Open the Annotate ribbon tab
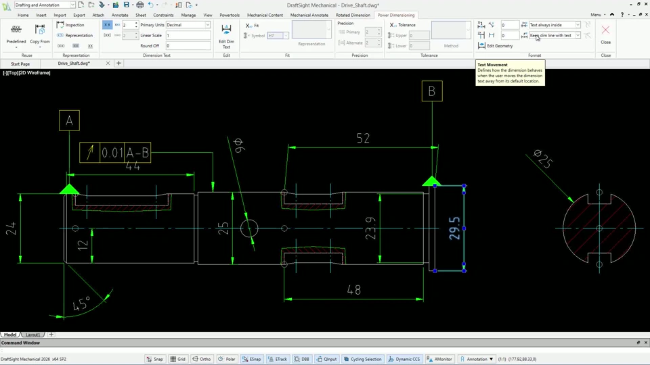650x365 pixels. coord(120,15)
